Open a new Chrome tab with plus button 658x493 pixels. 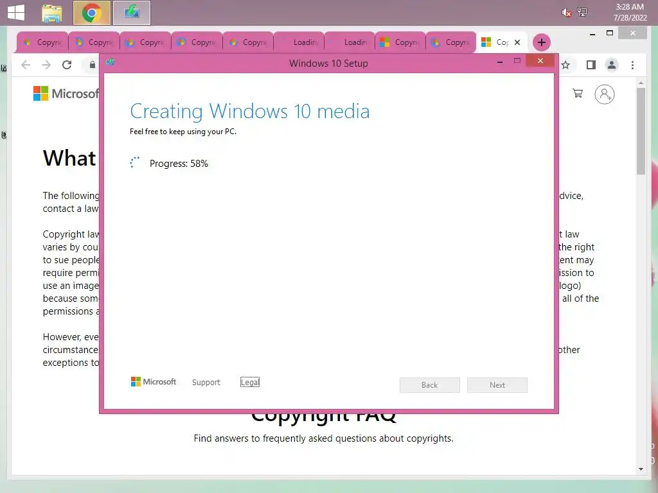tap(541, 42)
